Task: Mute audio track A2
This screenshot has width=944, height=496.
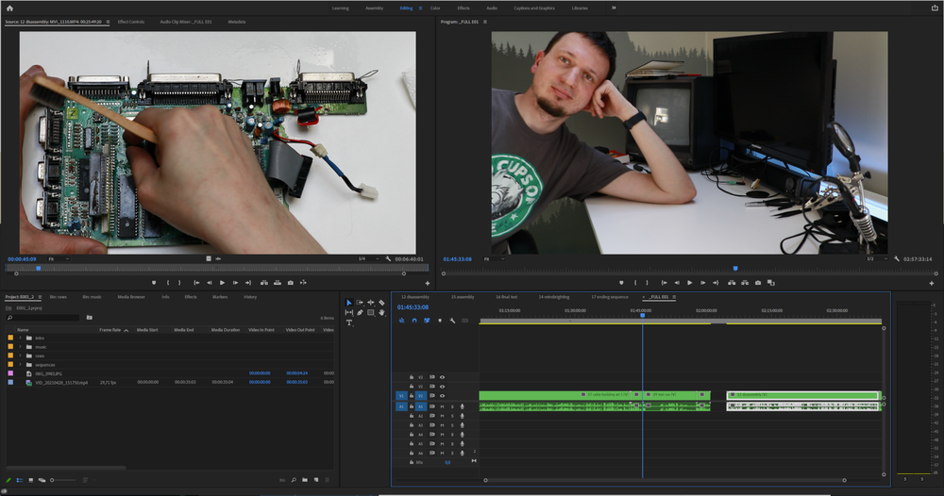Action: click(x=442, y=416)
